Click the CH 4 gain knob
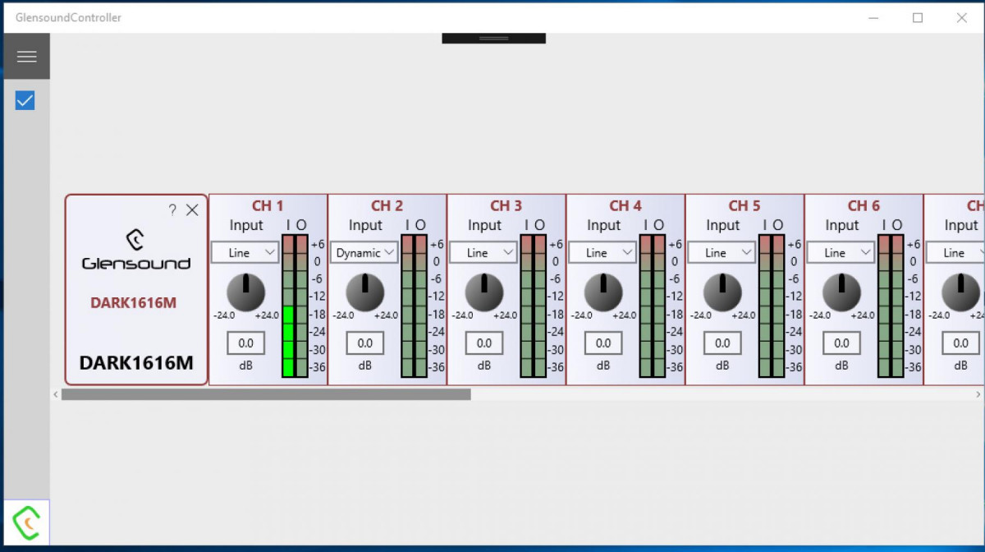Viewport: 985px width, 552px height. 603,292
